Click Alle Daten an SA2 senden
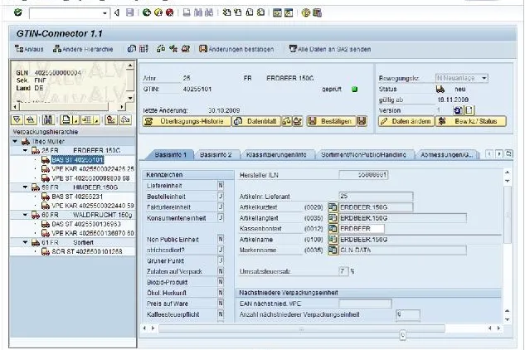This screenshot has width=525, height=350. (x=330, y=49)
